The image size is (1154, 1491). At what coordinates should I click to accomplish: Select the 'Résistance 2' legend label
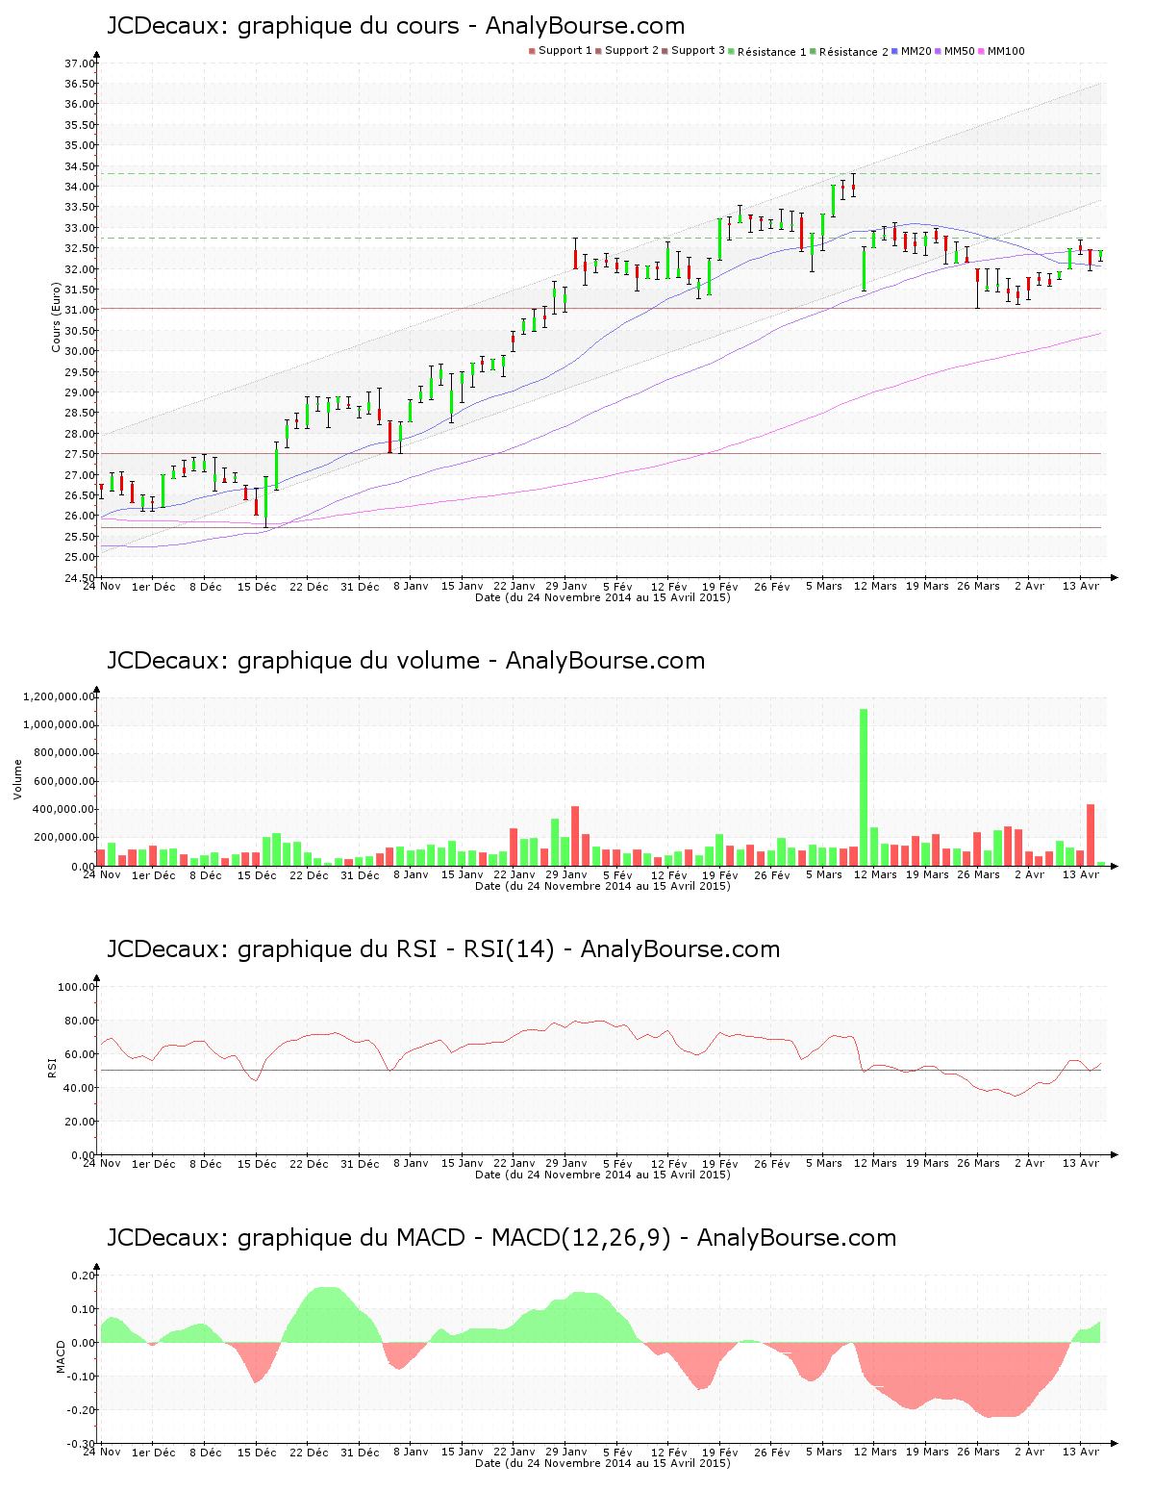coord(854,51)
